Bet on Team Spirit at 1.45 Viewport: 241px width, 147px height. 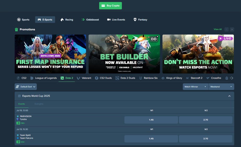pos(151,139)
